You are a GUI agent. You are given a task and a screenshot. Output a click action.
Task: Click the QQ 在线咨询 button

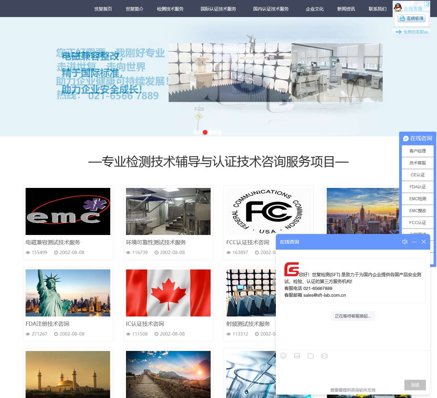click(x=412, y=18)
